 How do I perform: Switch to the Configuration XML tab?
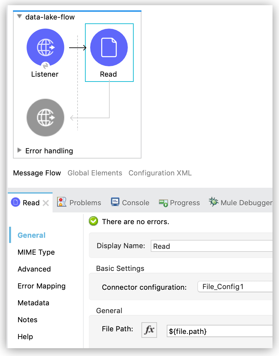pos(160,173)
